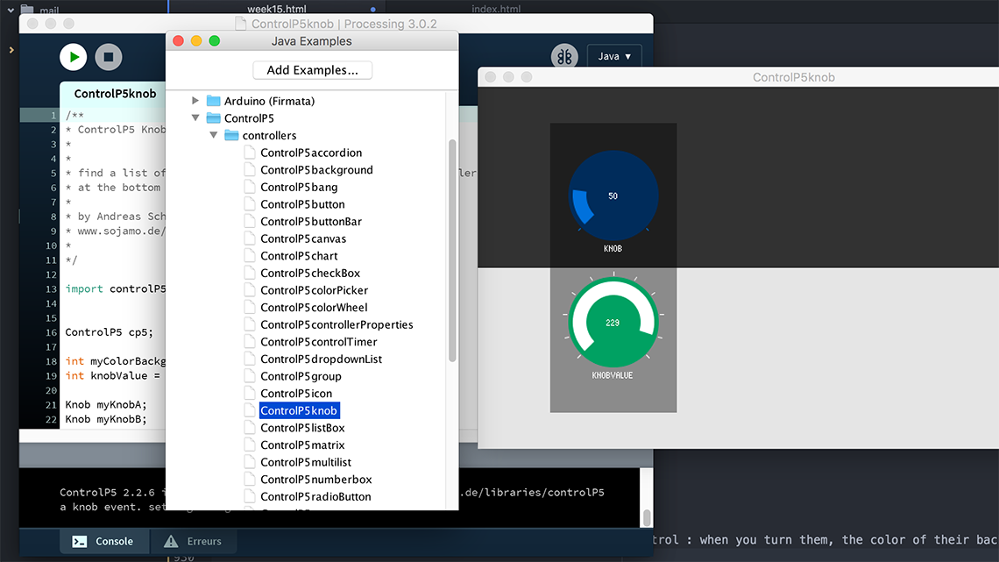The height and width of the screenshot is (562, 999).
Task: Click the mail folder icon at top left
Action: click(27, 10)
